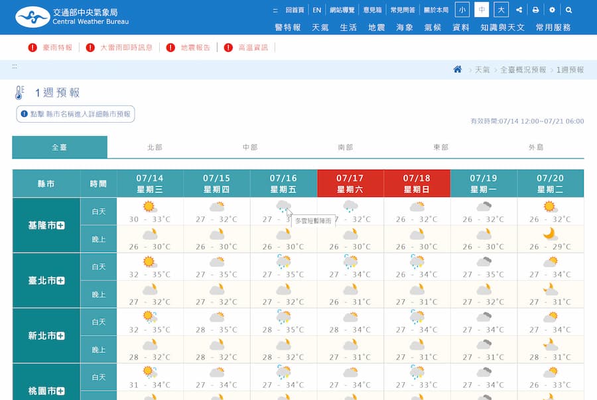The height and width of the screenshot is (400, 597).
Task: Open the 知識與天文 navigation menu
Action: [x=503, y=27]
